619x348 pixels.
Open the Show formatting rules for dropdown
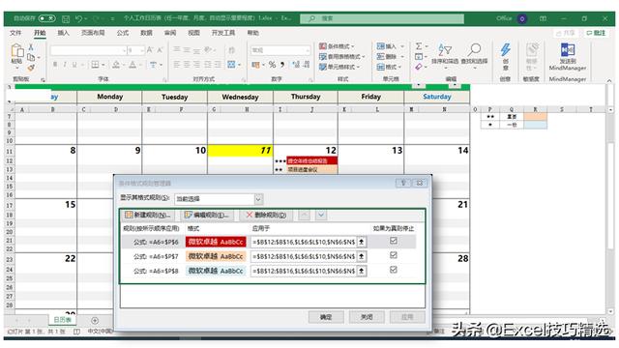(258, 199)
